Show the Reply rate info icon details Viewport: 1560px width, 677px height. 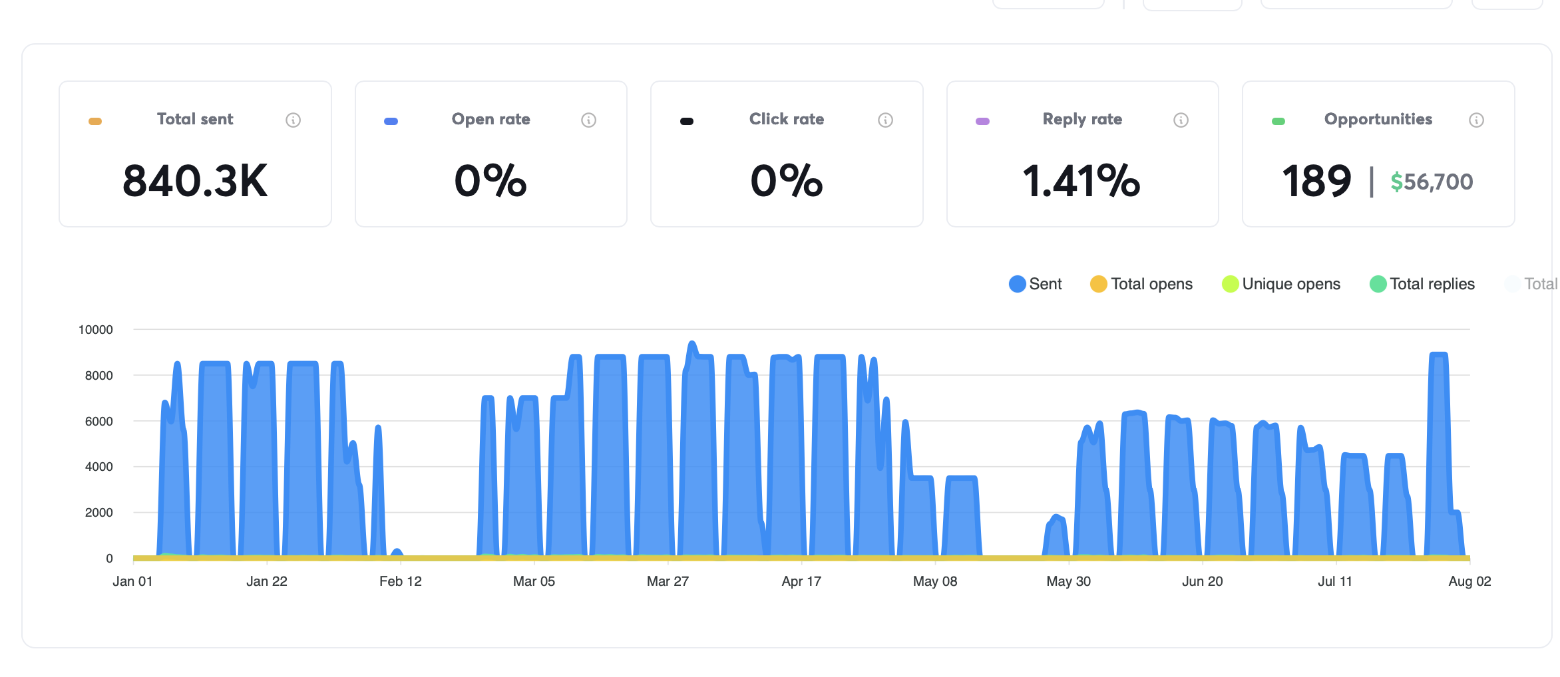tap(1181, 120)
